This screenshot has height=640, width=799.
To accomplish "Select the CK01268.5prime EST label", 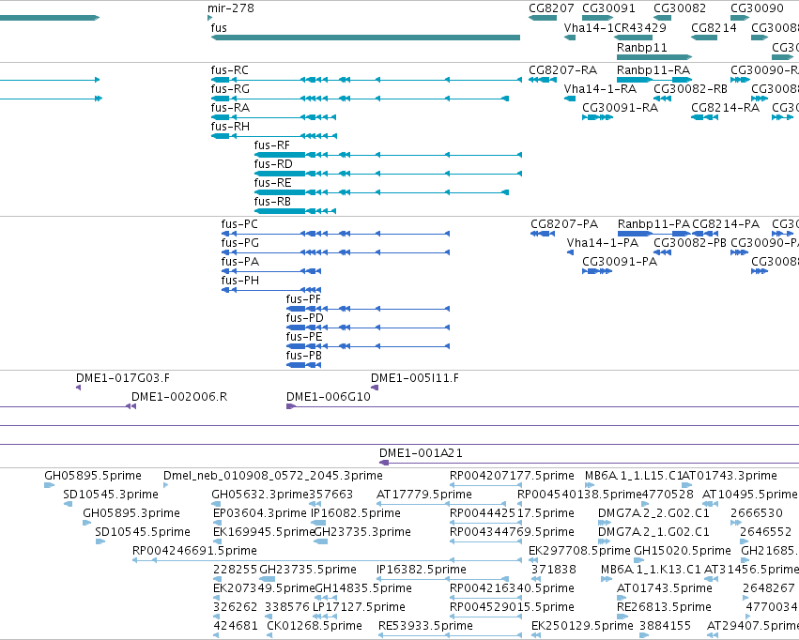I will click(315, 626).
